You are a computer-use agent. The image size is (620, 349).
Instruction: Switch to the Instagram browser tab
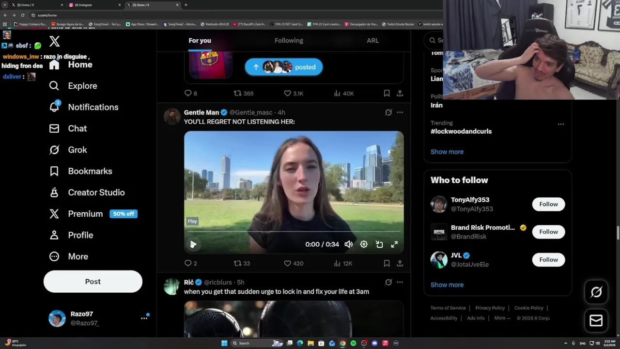(x=95, y=5)
